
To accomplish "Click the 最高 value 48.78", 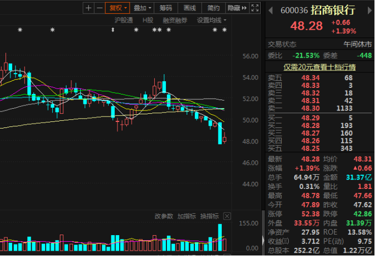I will click(310, 196).
